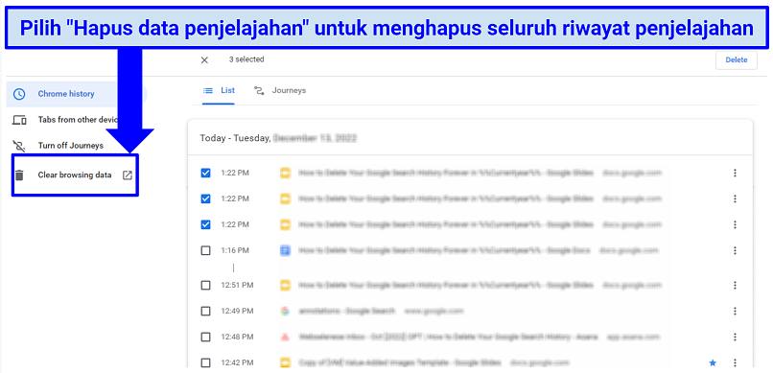Screen dimensions: 773x373
Task: Click the external-link icon next to Clear browsing data
Action: click(x=128, y=175)
